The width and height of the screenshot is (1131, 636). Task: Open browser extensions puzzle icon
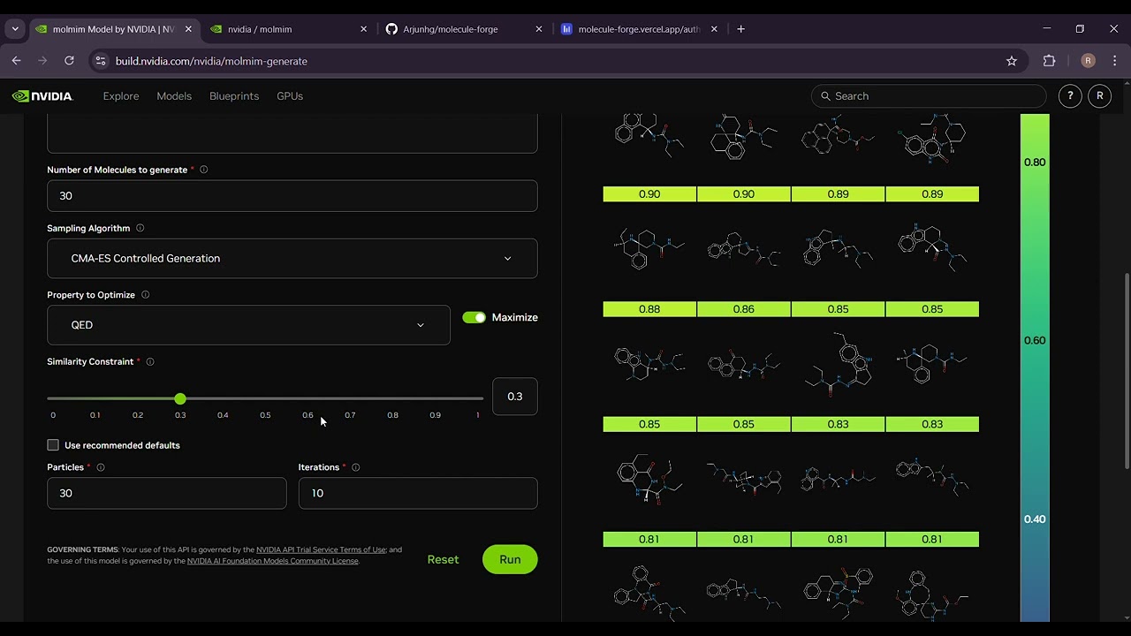pyautogui.click(x=1050, y=61)
